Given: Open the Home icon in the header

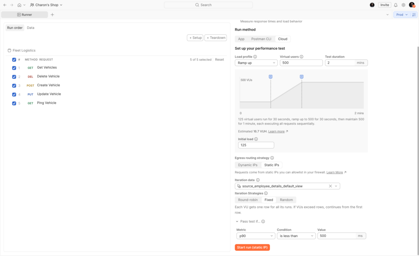Looking at the screenshot, I should [x=19, y=5].
